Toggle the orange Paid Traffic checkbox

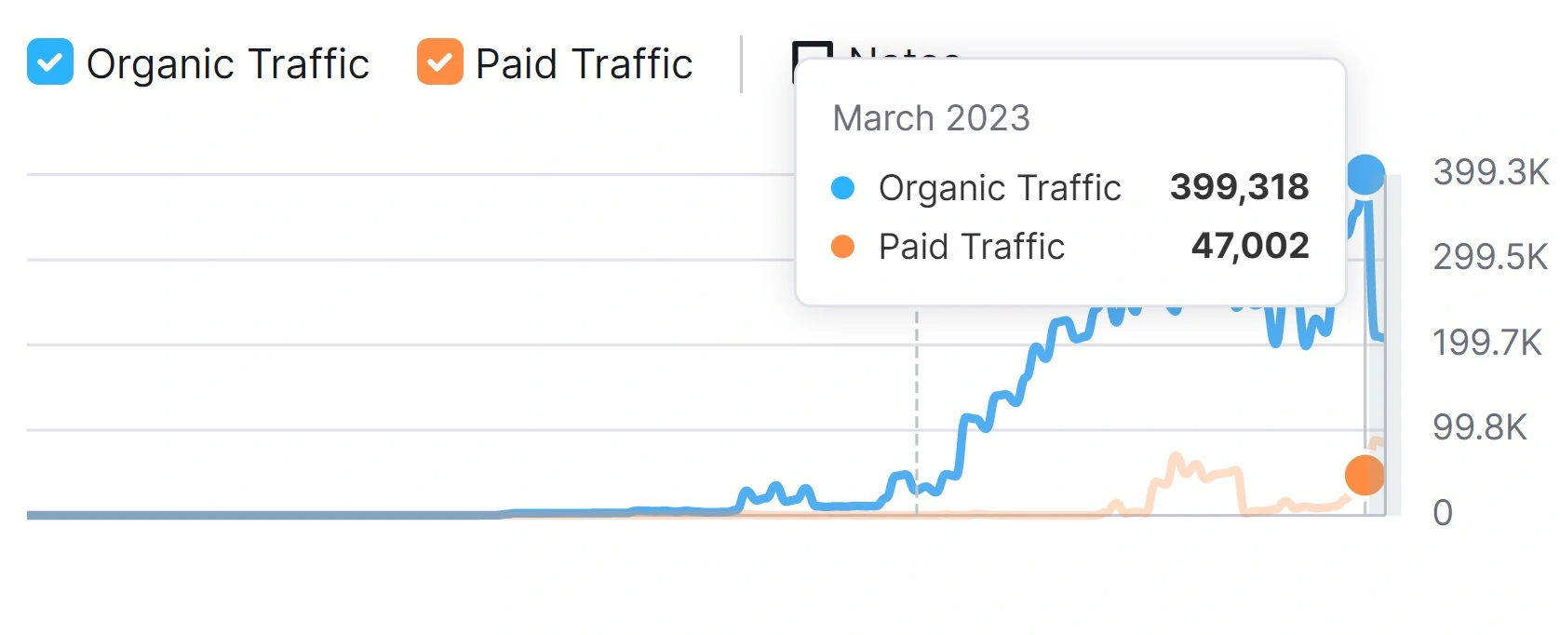click(x=439, y=62)
